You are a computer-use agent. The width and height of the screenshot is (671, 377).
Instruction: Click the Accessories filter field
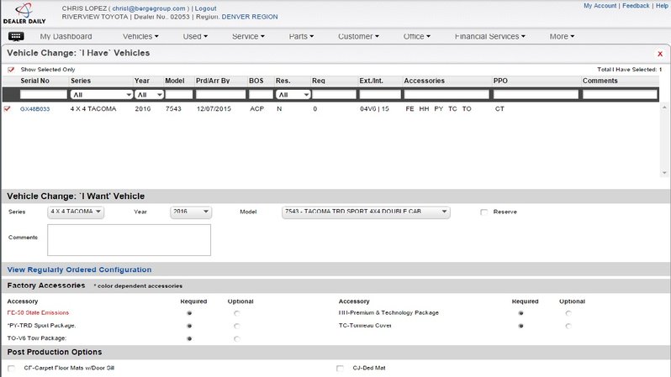(446, 95)
